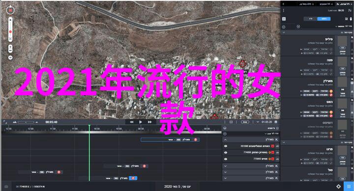Click the fast-forward playback button
This screenshot has width=354, height=191.
point(149,122)
